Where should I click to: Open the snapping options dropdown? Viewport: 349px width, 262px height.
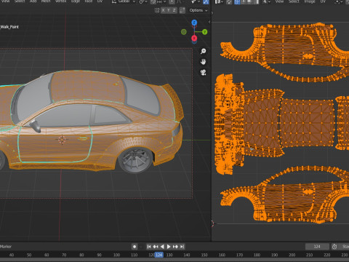[x=161, y=1]
